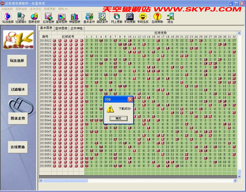Close the SSQ download success dialog
The image size is (246, 192).
point(118,119)
